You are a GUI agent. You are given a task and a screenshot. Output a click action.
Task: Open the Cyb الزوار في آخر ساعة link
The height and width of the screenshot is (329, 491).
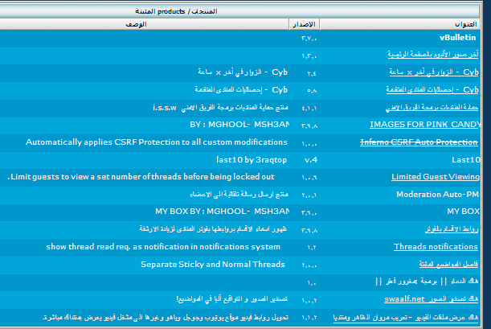tap(434, 72)
